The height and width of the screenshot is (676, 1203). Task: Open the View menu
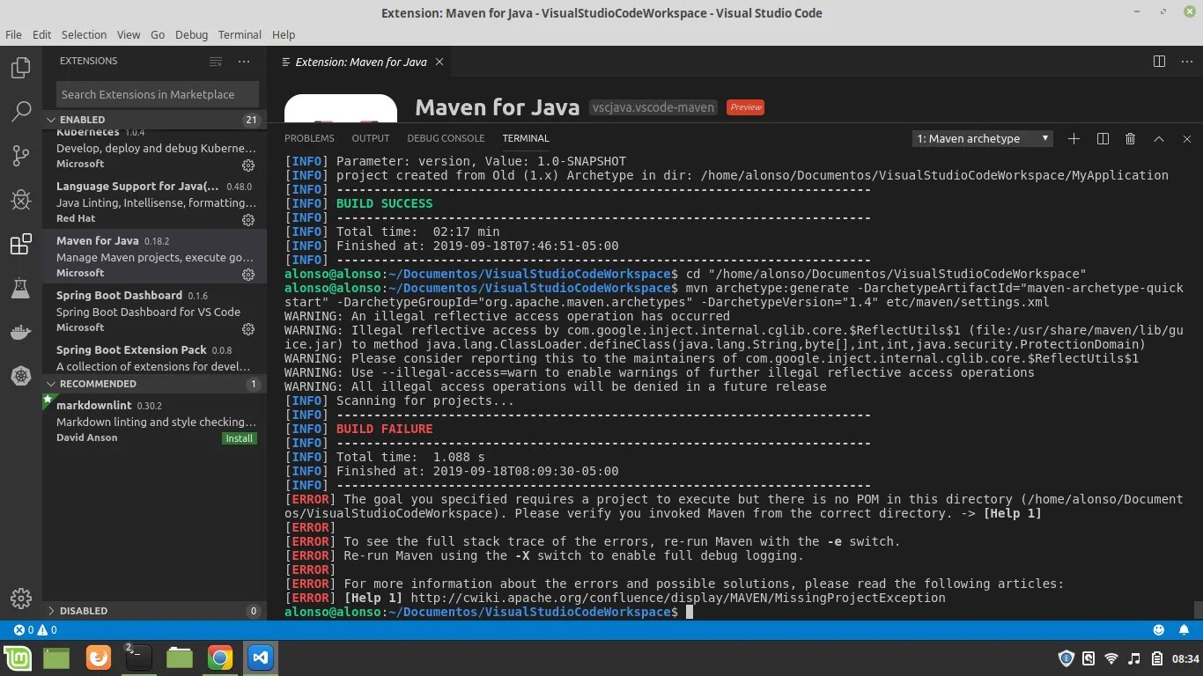tap(129, 34)
